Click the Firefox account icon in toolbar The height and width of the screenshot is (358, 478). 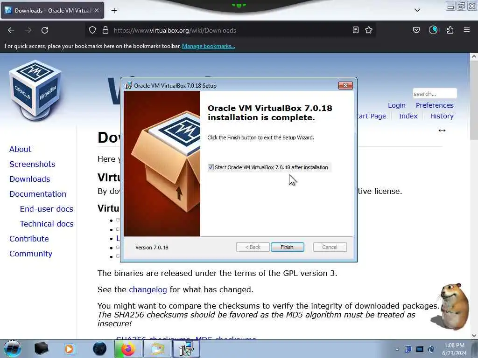[433, 30]
